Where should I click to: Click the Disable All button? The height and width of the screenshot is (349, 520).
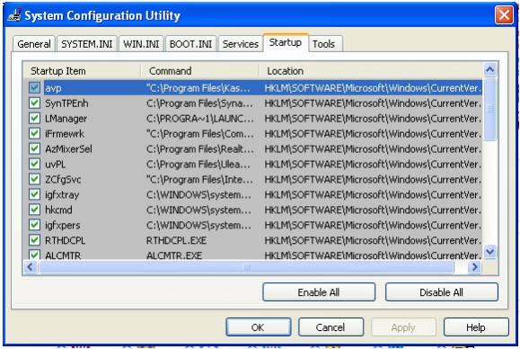441,292
